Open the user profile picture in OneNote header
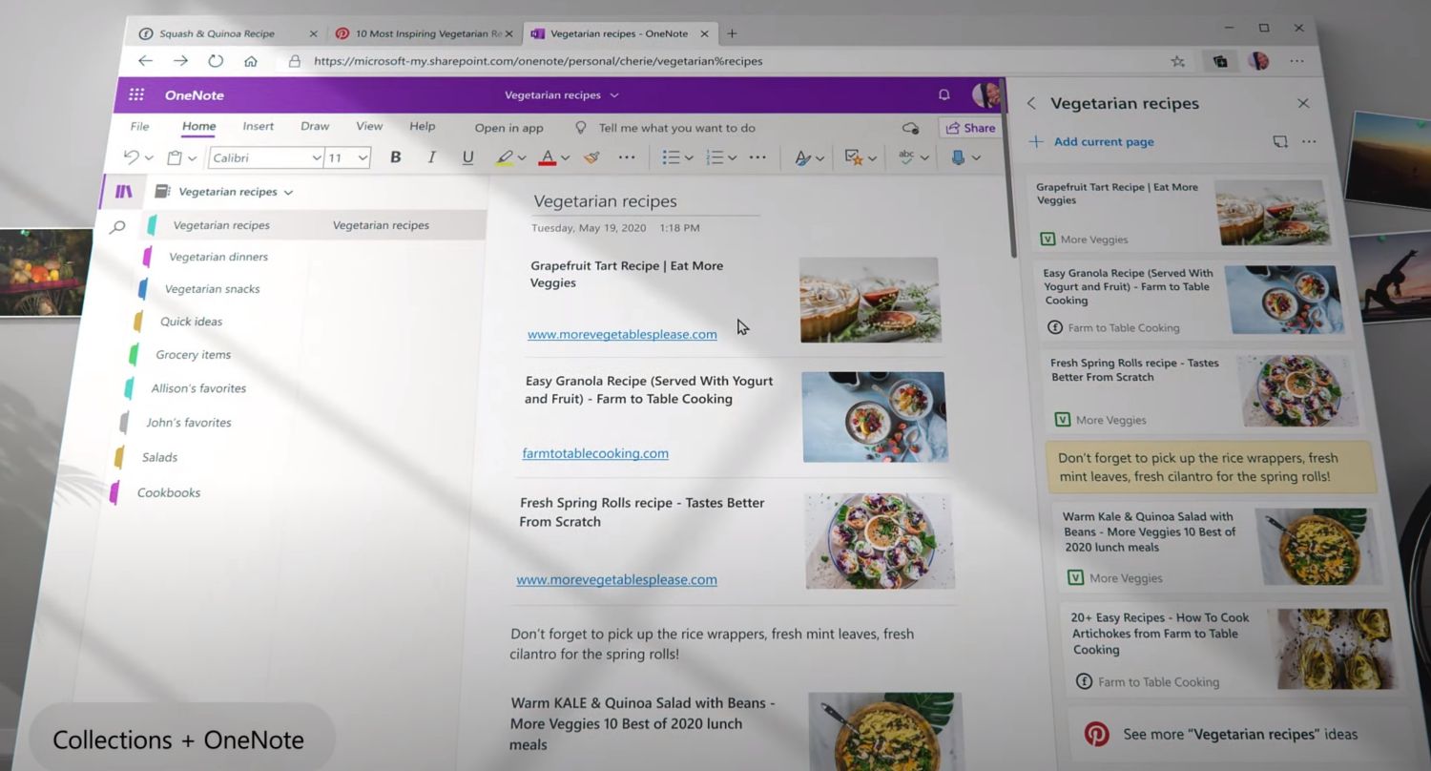The image size is (1431, 771). tap(985, 94)
